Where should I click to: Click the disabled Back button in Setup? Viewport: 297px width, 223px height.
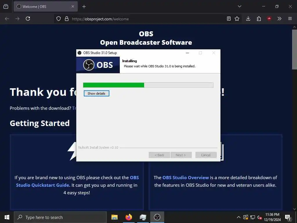(x=159, y=155)
